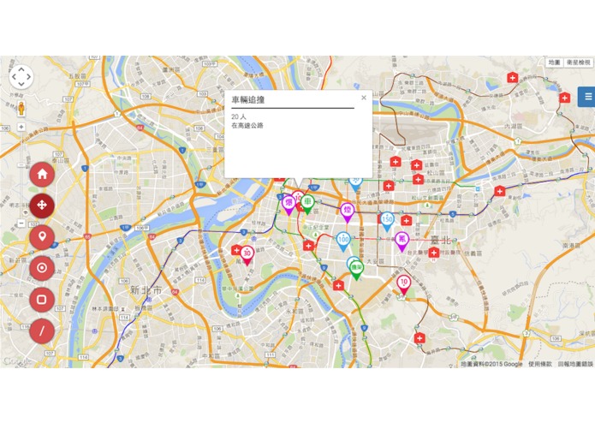
Task: Click the green marker near 大安區
Action: point(356,270)
